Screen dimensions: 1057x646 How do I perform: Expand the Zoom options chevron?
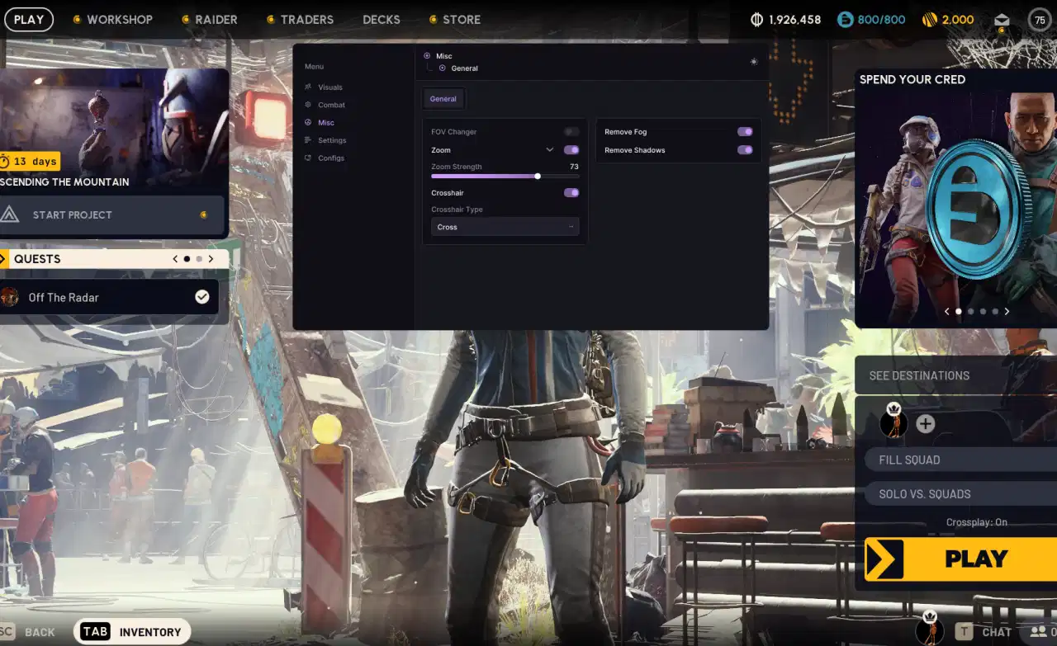coord(550,150)
